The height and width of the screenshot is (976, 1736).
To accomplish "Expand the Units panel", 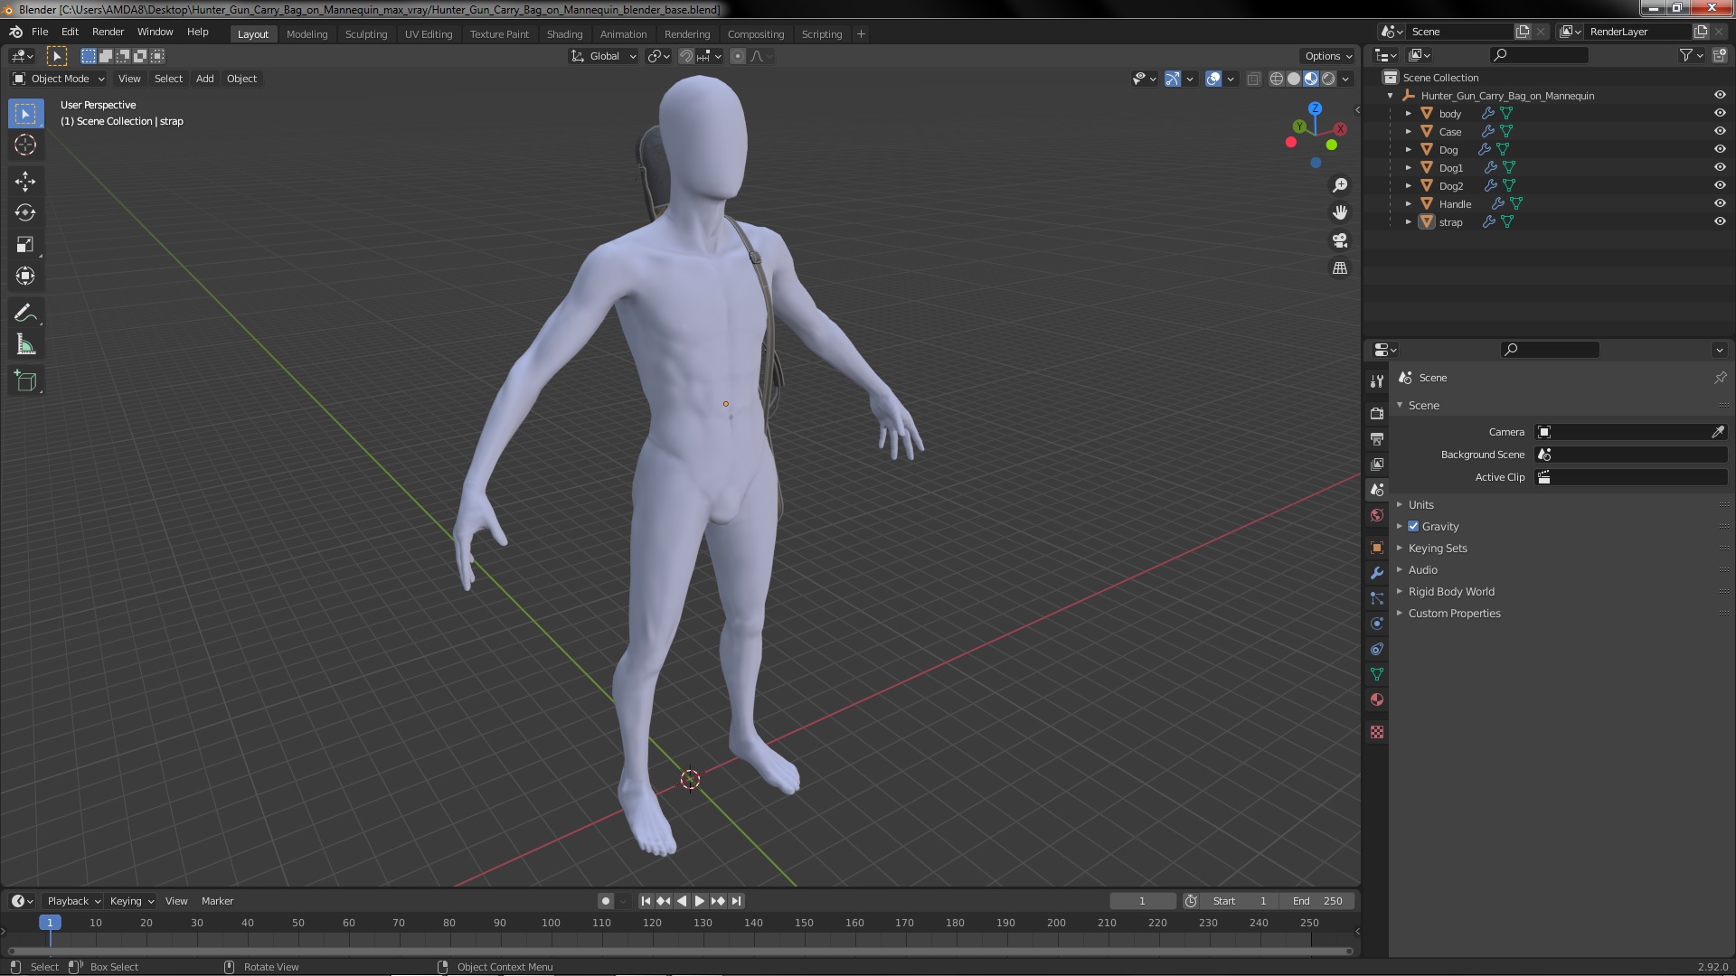I will click(x=1420, y=504).
